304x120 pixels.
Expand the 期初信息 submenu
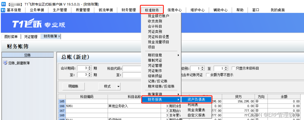pos(178,55)
